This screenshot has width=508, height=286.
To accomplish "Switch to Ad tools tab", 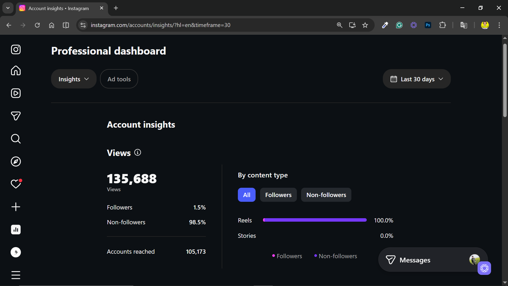I will click(119, 79).
